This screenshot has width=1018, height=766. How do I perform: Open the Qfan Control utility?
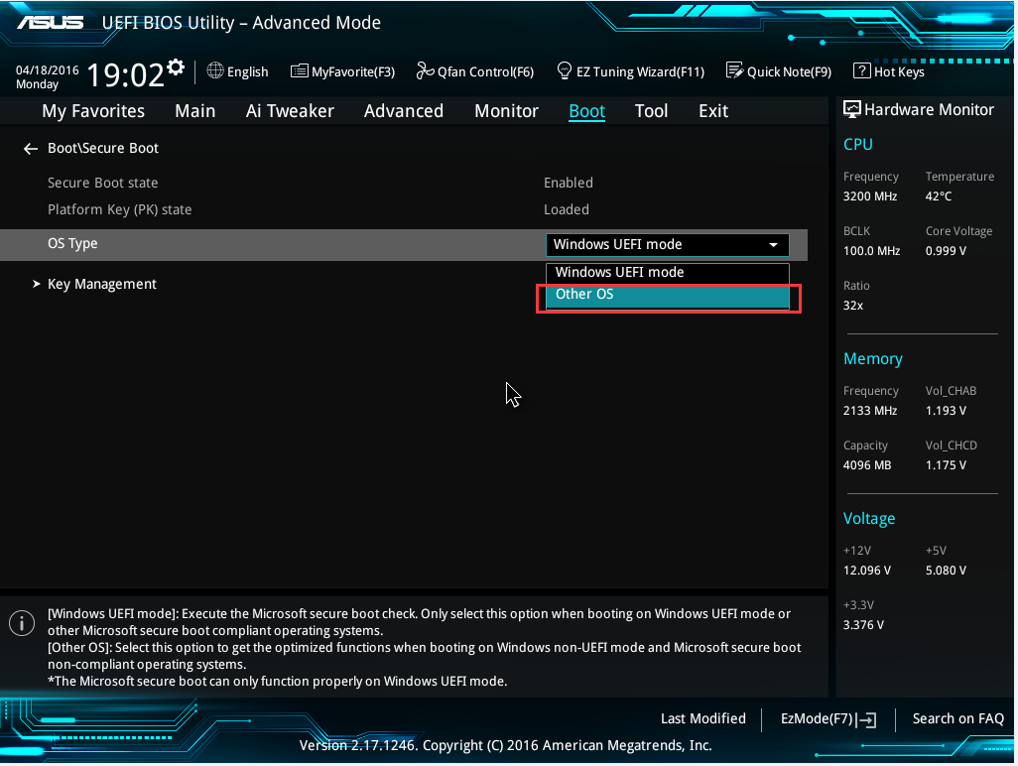[x=475, y=71]
